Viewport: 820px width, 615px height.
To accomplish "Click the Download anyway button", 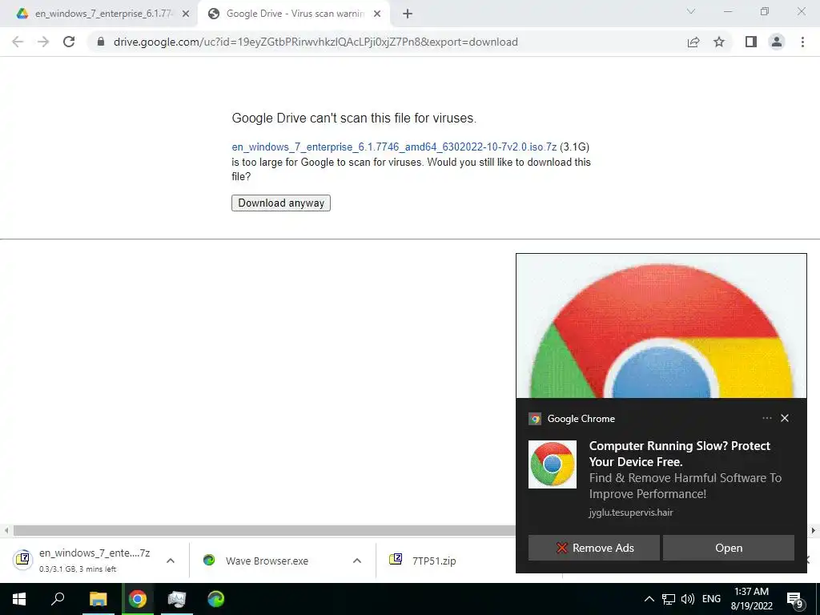I will (x=281, y=203).
